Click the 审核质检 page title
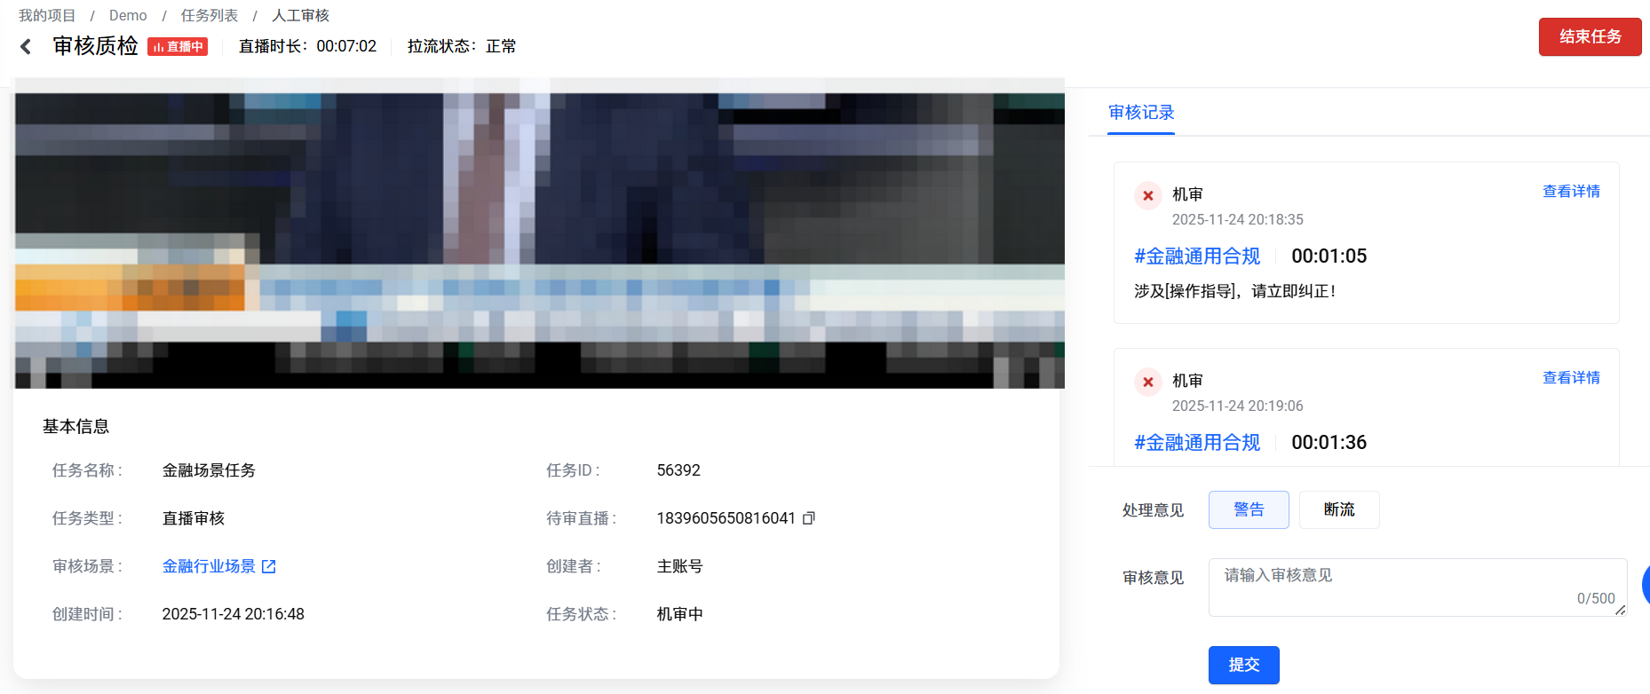 click(96, 46)
